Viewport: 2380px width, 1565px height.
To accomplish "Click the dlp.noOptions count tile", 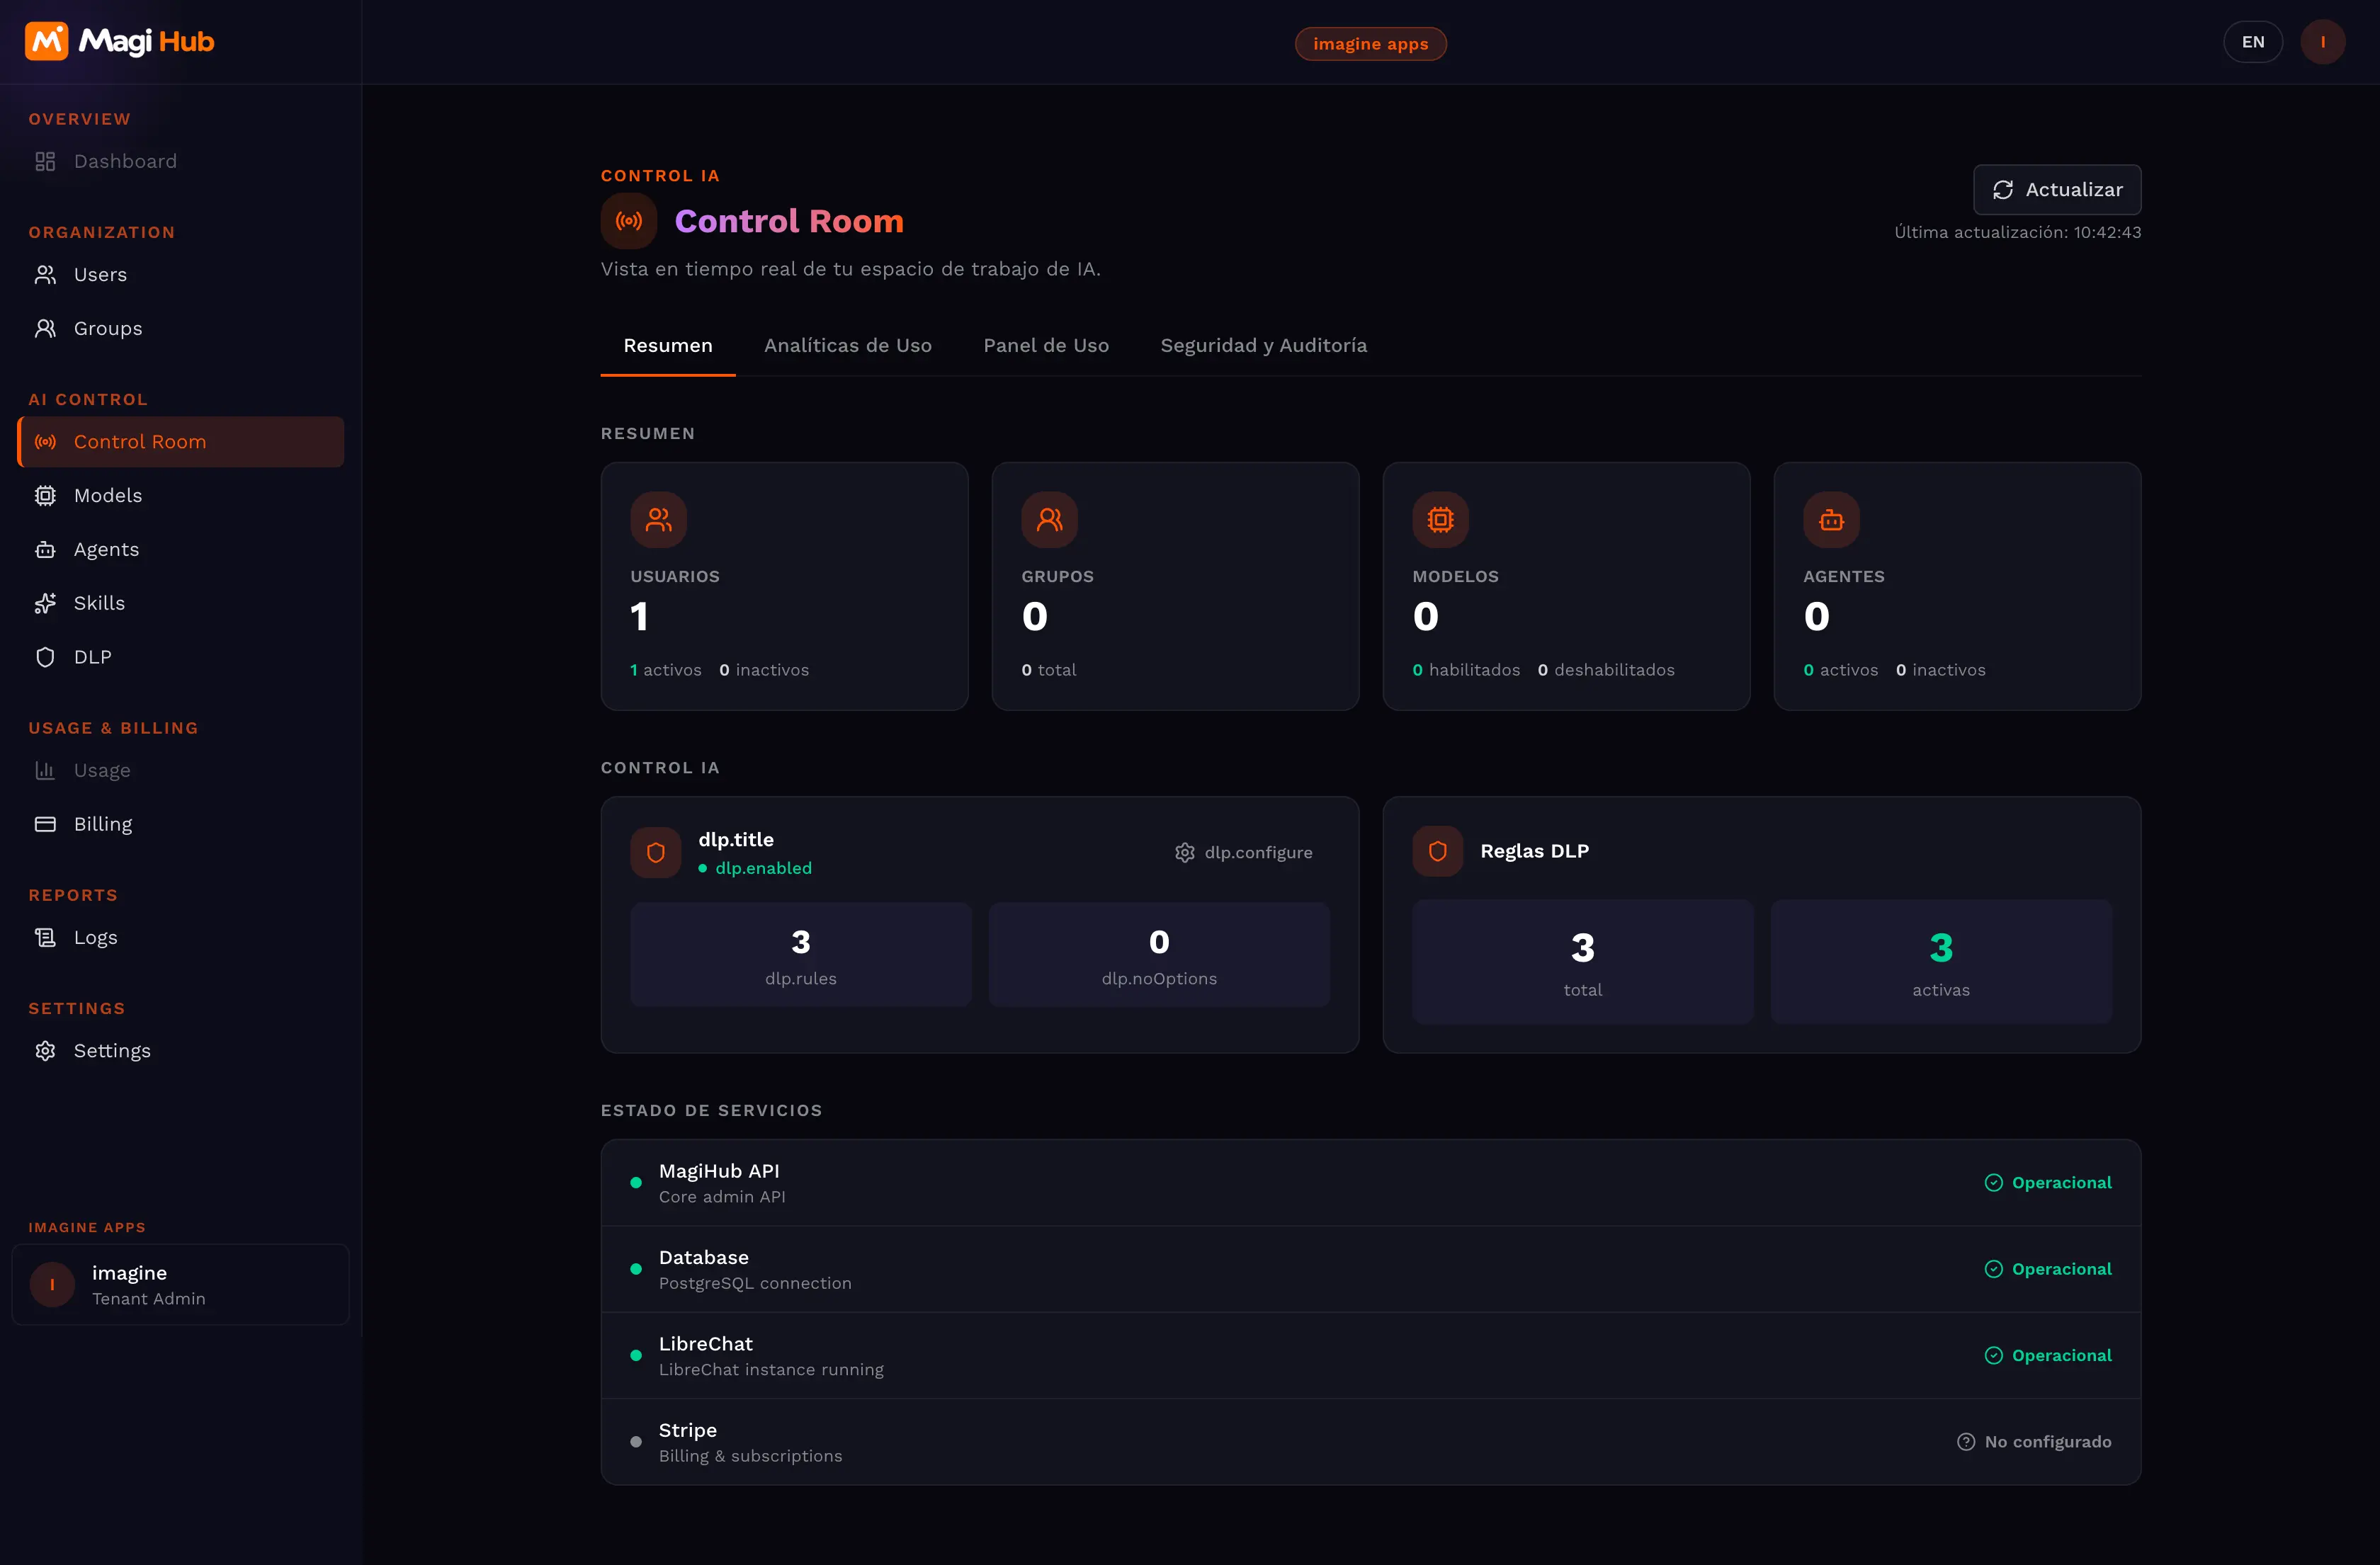I will (x=1159, y=955).
